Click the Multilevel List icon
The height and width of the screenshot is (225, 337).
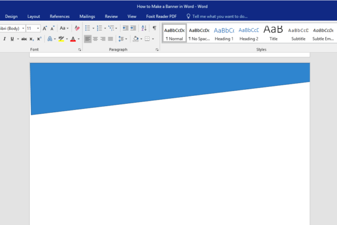pyautogui.click(x=111, y=28)
